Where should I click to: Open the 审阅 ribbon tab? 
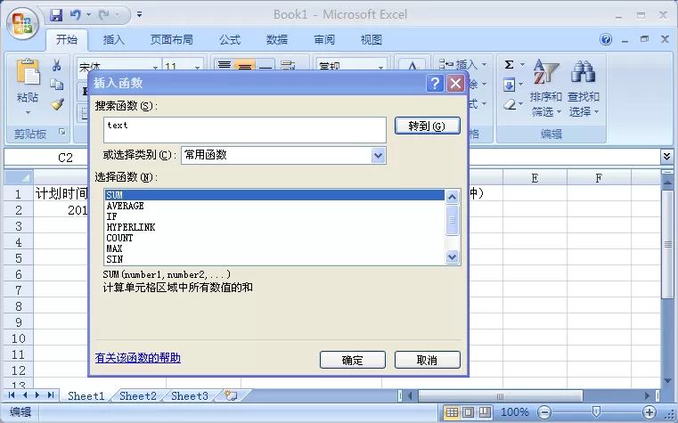[324, 40]
